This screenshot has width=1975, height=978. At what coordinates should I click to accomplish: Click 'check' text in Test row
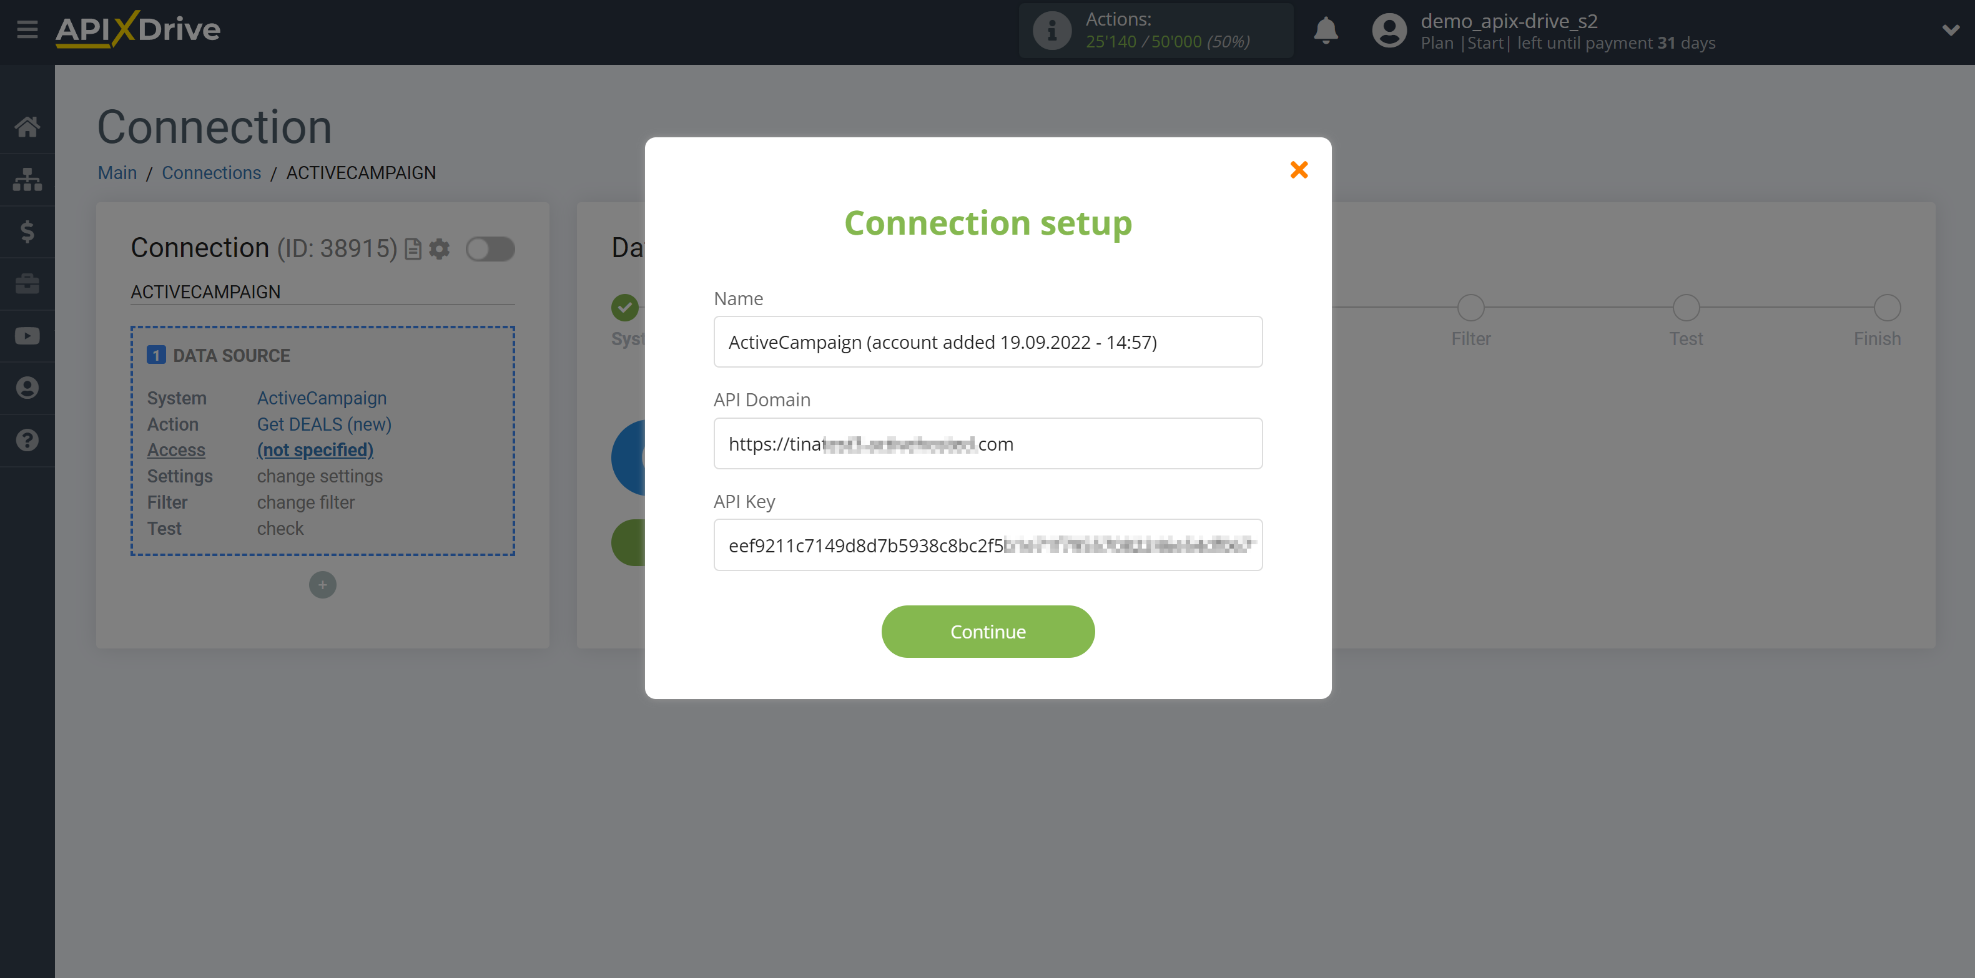(280, 529)
